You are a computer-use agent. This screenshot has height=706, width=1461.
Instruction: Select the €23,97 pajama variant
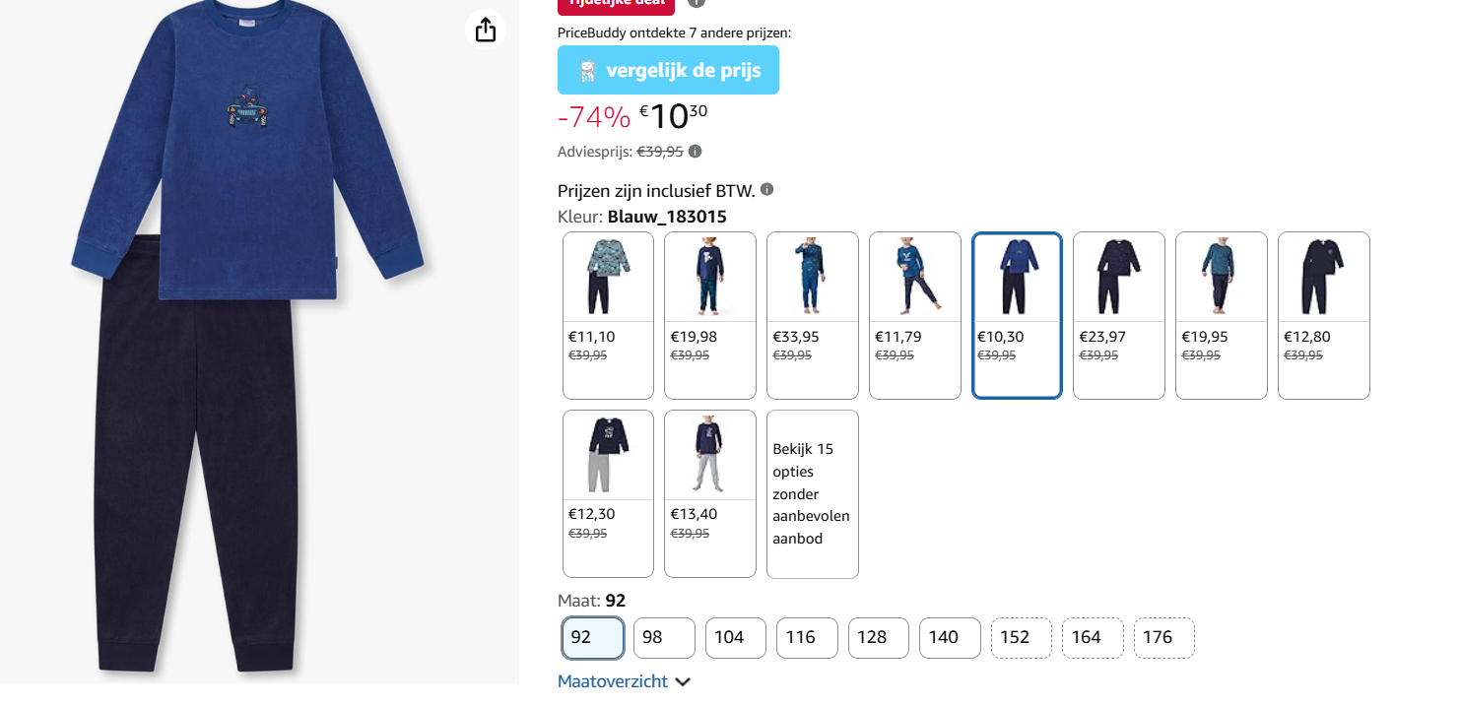pyautogui.click(x=1119, y=315)
